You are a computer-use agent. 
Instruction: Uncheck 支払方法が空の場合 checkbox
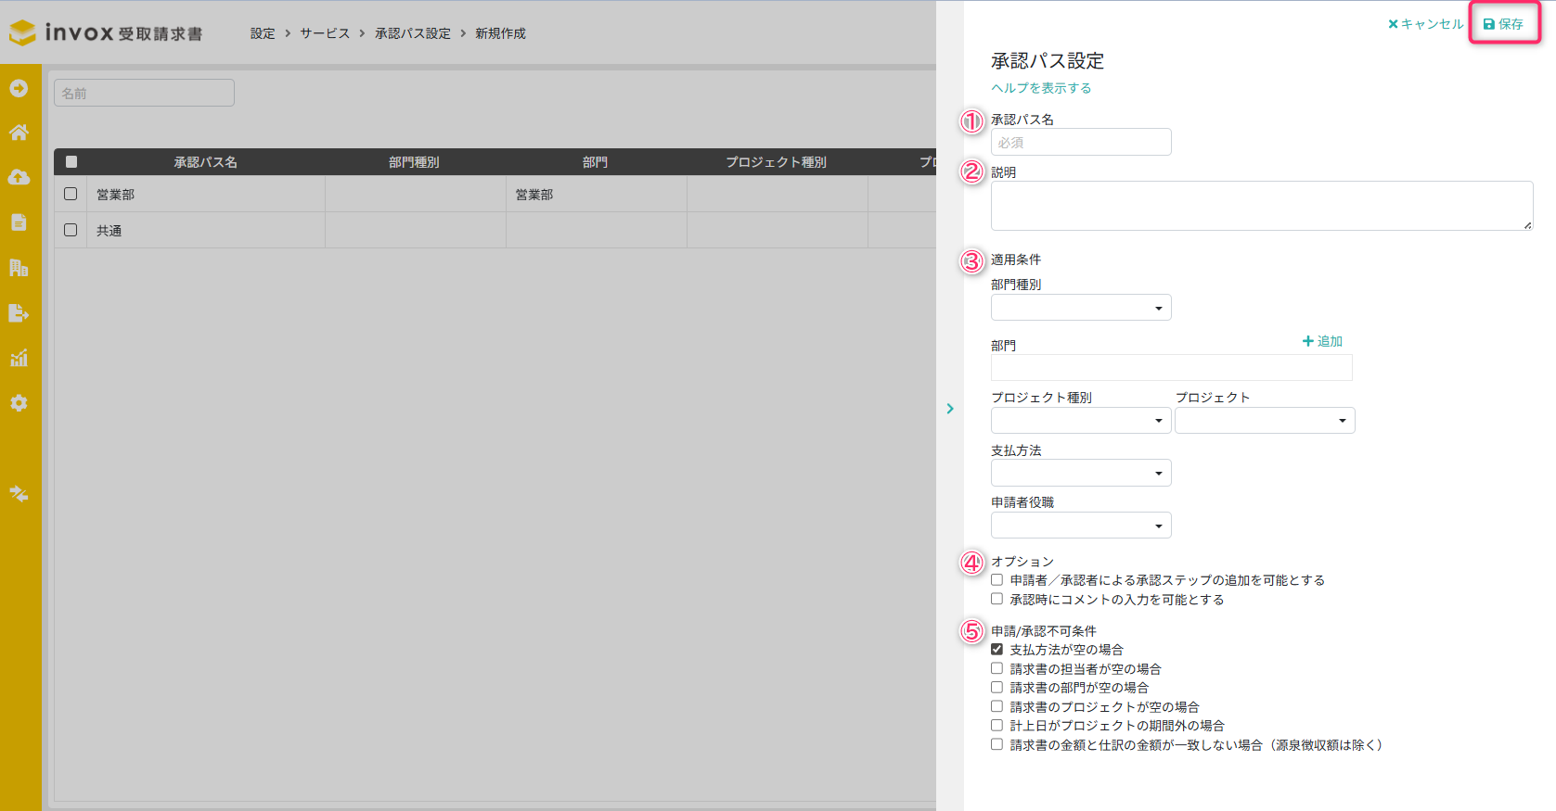click(x=997, y=650)
